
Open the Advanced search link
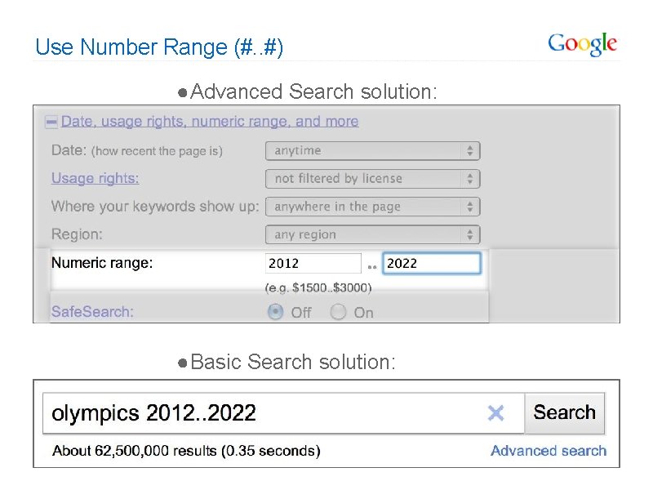[x=549, y=451]
